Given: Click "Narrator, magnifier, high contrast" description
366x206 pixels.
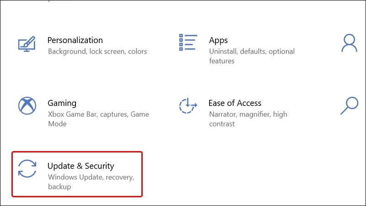Looking at the screenshot, I should pyautogui.click(x=248, y=119).
